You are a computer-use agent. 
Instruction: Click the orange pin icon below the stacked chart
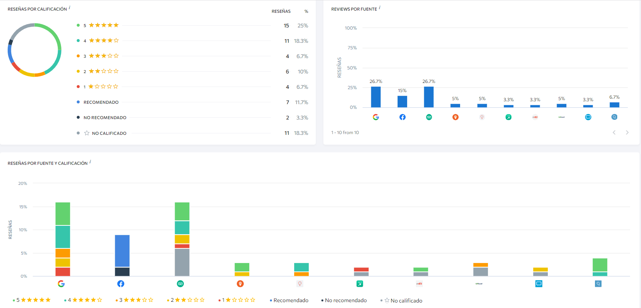[240, 284]
